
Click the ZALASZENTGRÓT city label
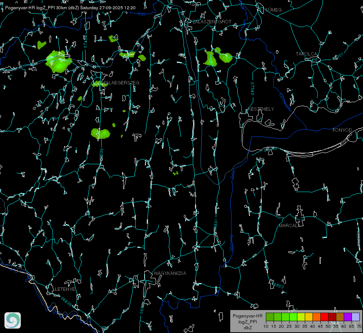(x=212, y=22)
